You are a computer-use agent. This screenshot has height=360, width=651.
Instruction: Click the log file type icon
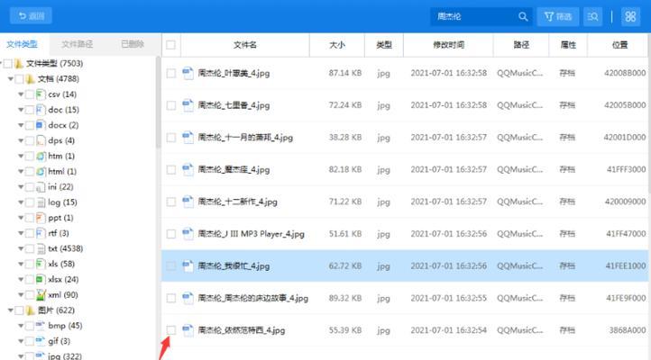coord(41,202)
